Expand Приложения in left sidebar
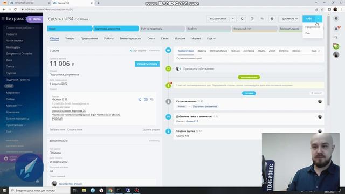 [x=16, y=125]
